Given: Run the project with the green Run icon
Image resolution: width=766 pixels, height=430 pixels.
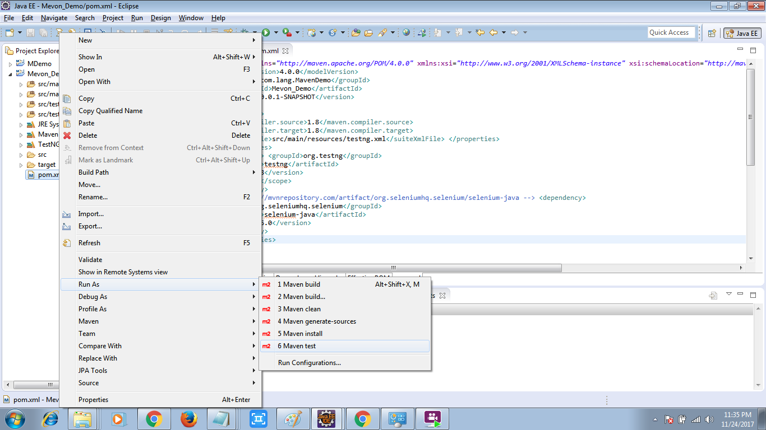Looking at the screenshot, I should coord(265,32).
